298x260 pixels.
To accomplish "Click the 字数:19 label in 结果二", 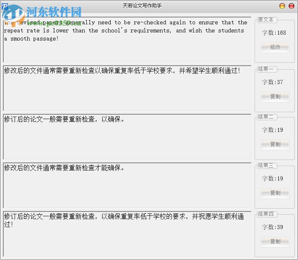I will point(272,130).
